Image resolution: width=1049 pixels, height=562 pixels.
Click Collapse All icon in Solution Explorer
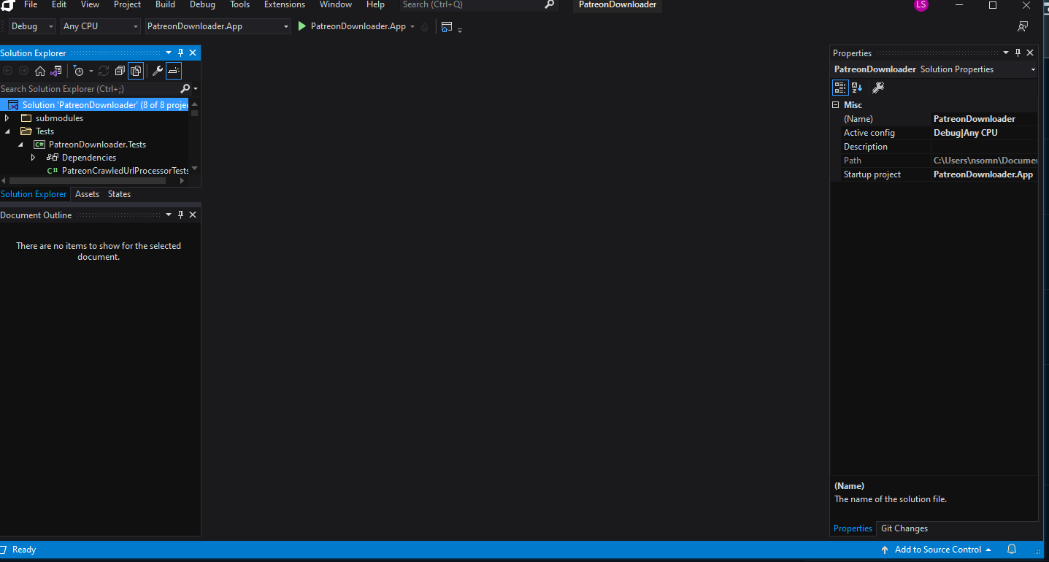point(120,71)
